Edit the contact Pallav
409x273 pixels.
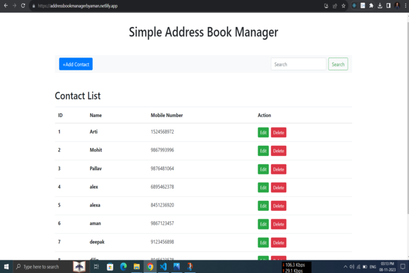263,169
